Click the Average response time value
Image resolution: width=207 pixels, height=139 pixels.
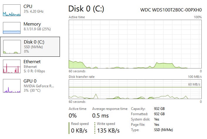100,116
